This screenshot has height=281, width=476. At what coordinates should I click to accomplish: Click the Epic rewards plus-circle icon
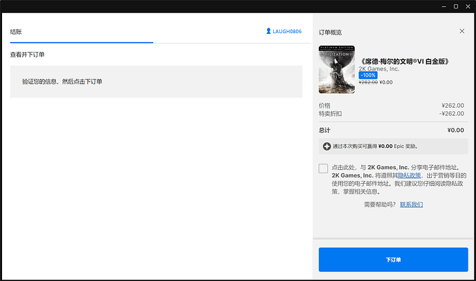click(x=326, y=146)
